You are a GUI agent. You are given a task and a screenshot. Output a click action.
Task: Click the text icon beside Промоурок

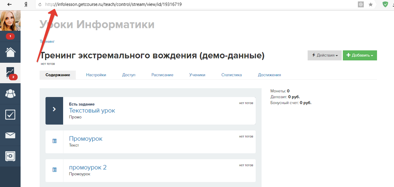pos(55,141)
